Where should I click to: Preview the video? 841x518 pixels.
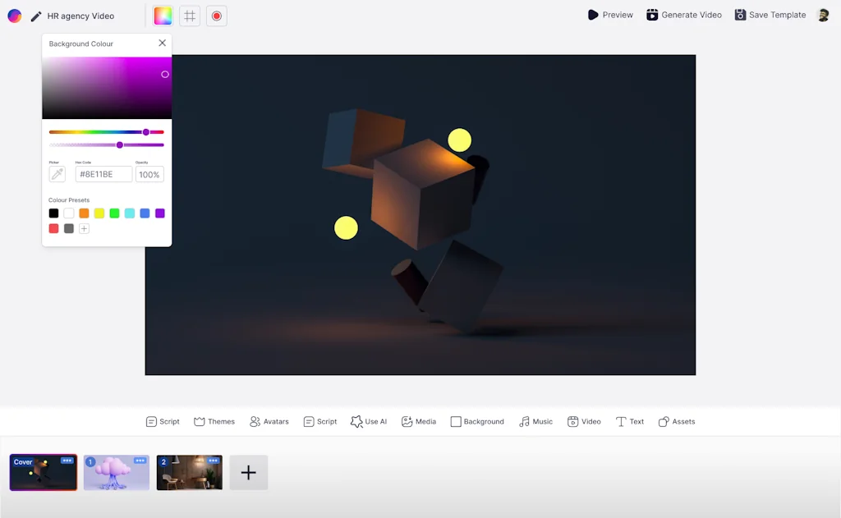(x=610, y=15)
